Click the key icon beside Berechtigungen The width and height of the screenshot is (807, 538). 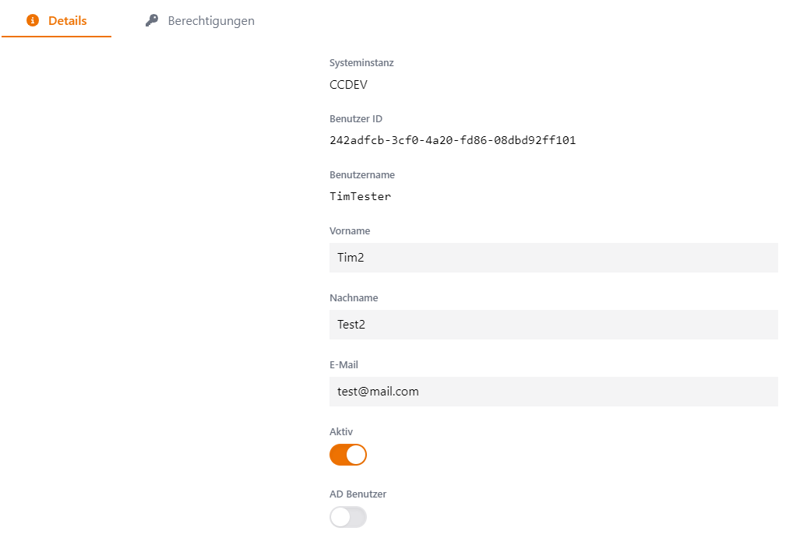152,21
